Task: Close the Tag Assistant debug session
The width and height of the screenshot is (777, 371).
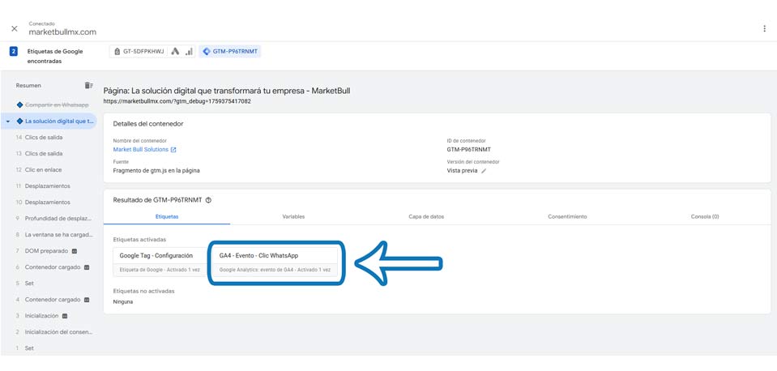Action: click(15, 28)
